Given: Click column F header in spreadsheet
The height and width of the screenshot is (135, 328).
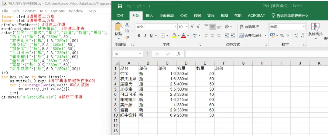Looking at the screenshot, I should (224, 63).
